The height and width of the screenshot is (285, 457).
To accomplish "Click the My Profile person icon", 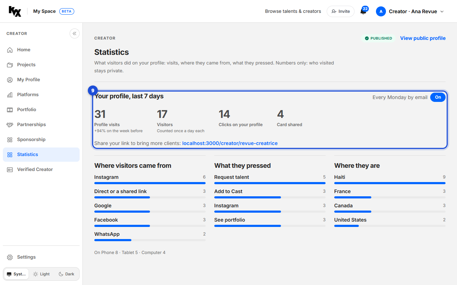I will [x=10, y=80].
